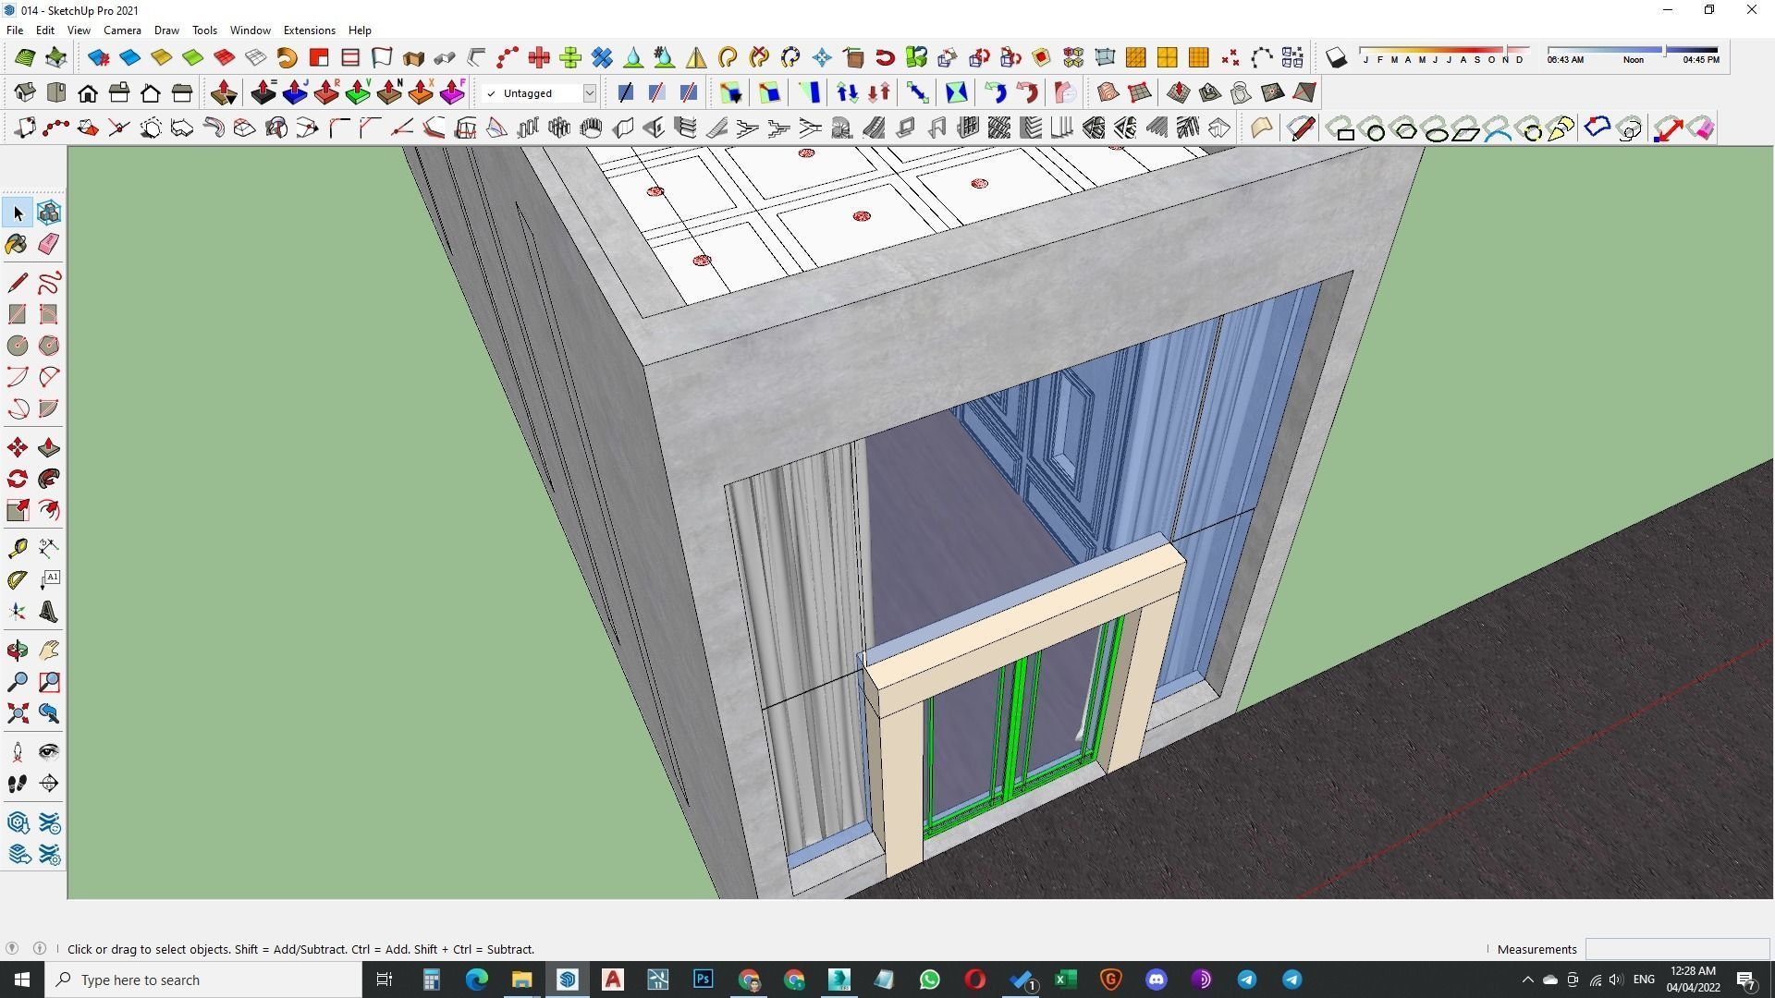Activate the Walk footprints tool
The height and width of the screenshot is (998, 1775).
[18, 784]
